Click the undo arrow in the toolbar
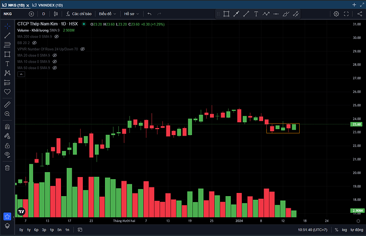The width and height of the screenshot is (366, 236). [x=150, y=14]
